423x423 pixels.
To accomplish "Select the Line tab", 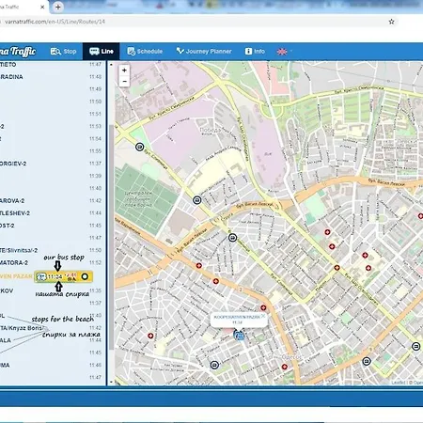I will (102, 52).
